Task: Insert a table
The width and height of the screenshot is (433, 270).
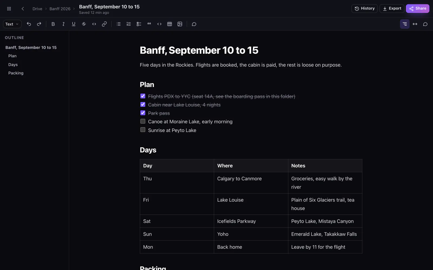Action: [x=170, y=24]
